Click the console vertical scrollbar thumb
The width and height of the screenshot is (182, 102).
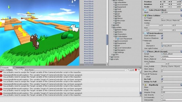(140, 93)
